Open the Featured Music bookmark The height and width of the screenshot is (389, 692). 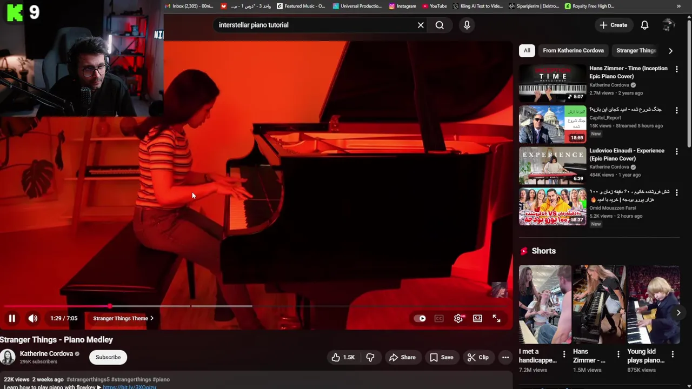[301, 6]
